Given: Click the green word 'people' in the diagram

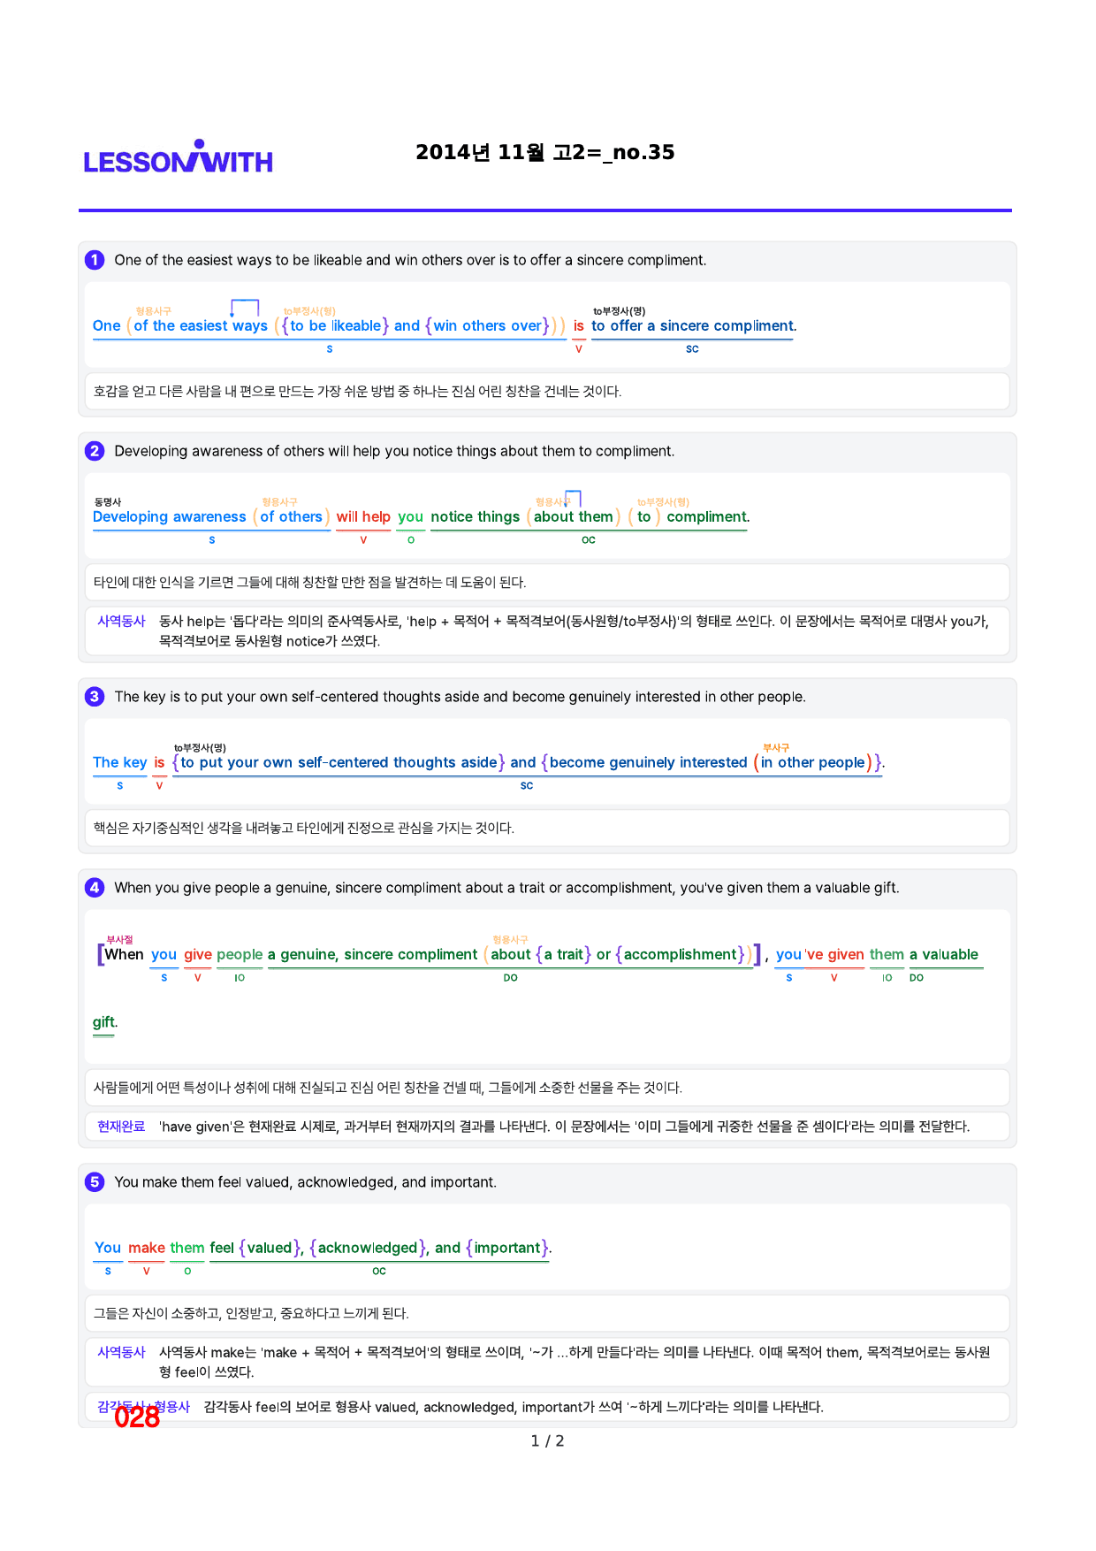Looking at the screenshot, I should (x=240, y=954).
